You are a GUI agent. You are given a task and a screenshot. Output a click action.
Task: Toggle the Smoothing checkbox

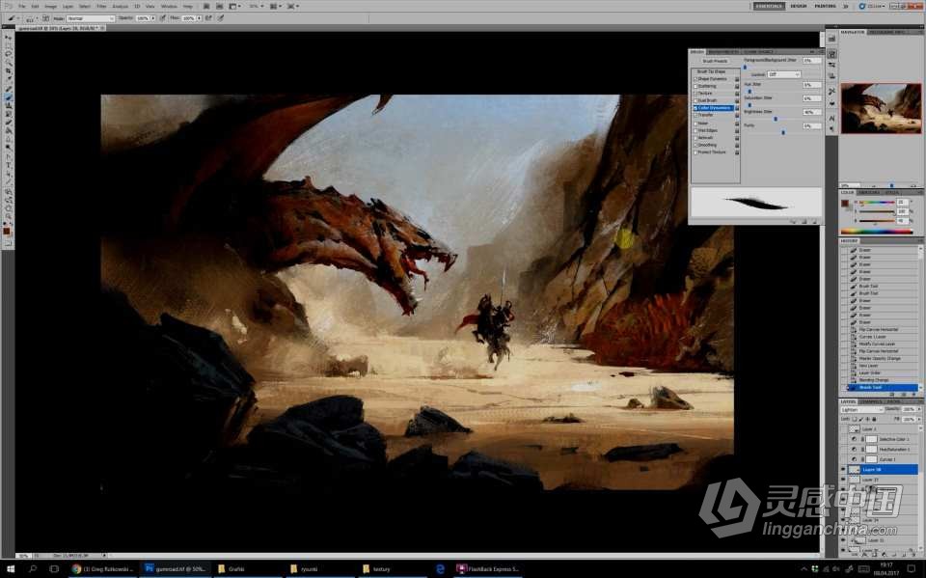click(695, 145)
